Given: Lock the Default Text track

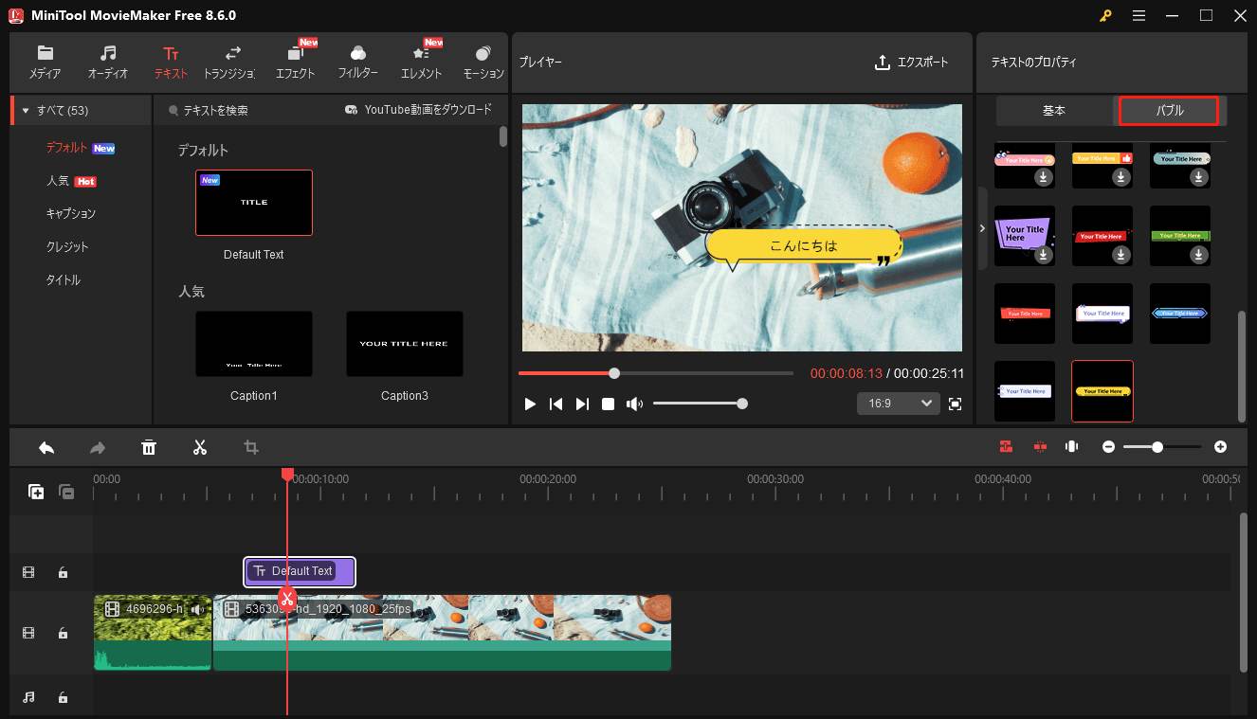Looking at the screenshot, I should pos(63,572).
